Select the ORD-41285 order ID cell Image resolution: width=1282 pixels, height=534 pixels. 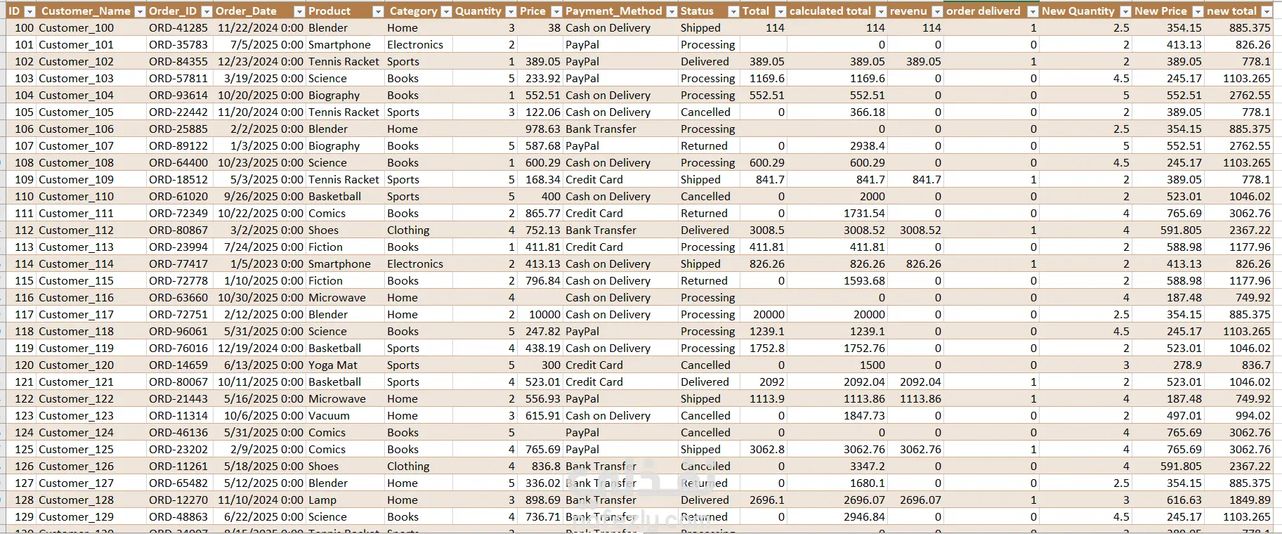pyautogui.click(x=178, y=28)
